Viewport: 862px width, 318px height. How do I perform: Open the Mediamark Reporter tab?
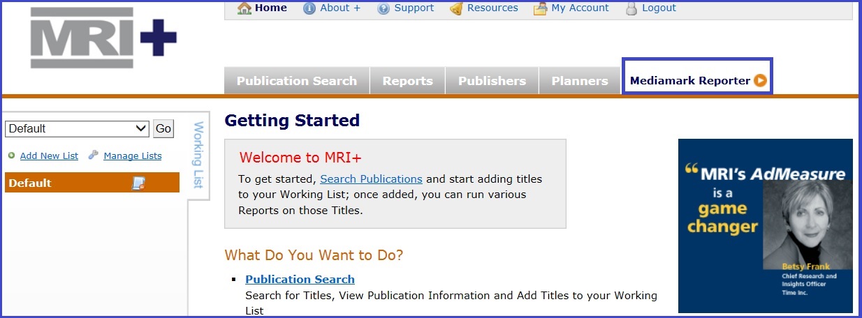(697, 81)
